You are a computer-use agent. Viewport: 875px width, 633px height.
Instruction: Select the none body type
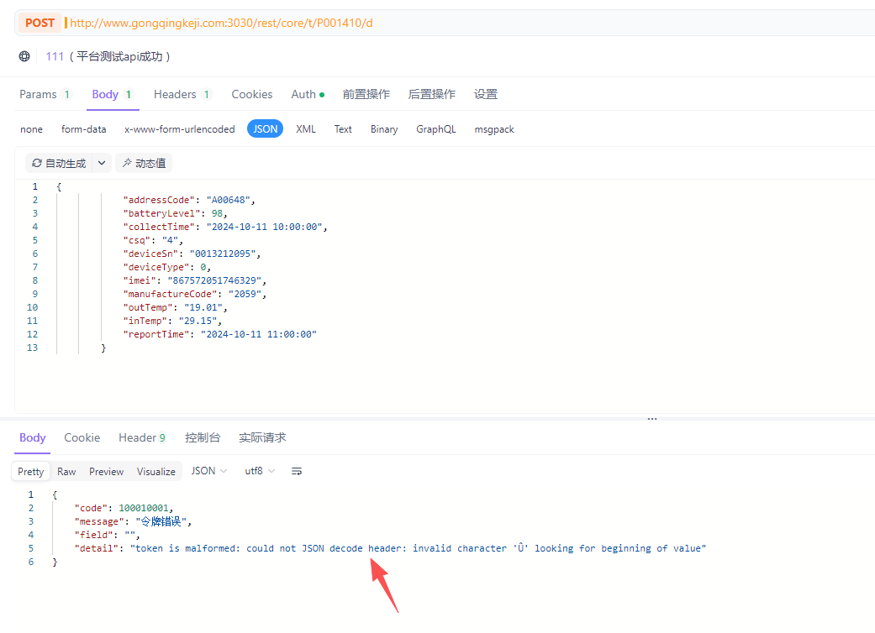31,129
